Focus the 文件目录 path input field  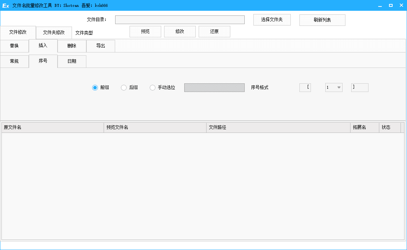coord(180,20)
